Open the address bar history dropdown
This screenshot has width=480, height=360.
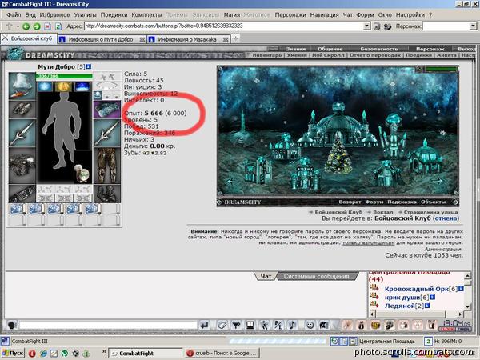coord(366,26)
